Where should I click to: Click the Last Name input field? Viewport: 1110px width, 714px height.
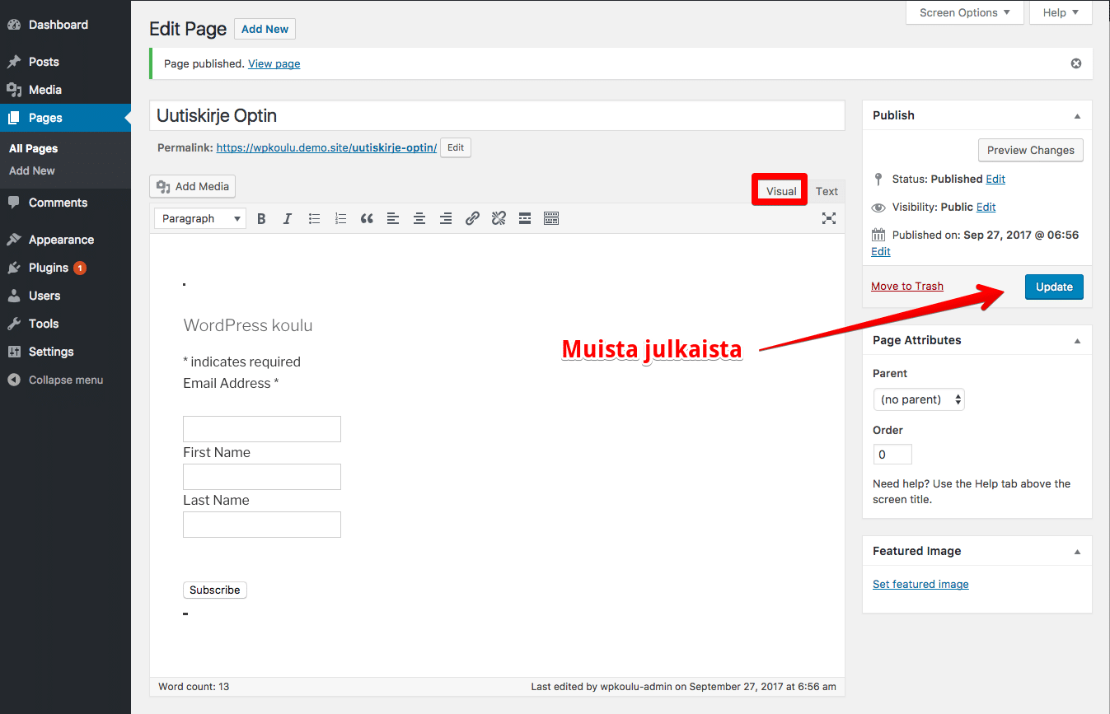tap(262, 525)
